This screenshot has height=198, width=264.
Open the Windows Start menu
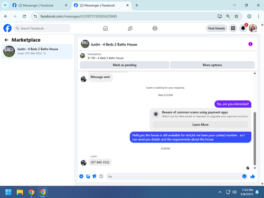click(x=8, y=192)
